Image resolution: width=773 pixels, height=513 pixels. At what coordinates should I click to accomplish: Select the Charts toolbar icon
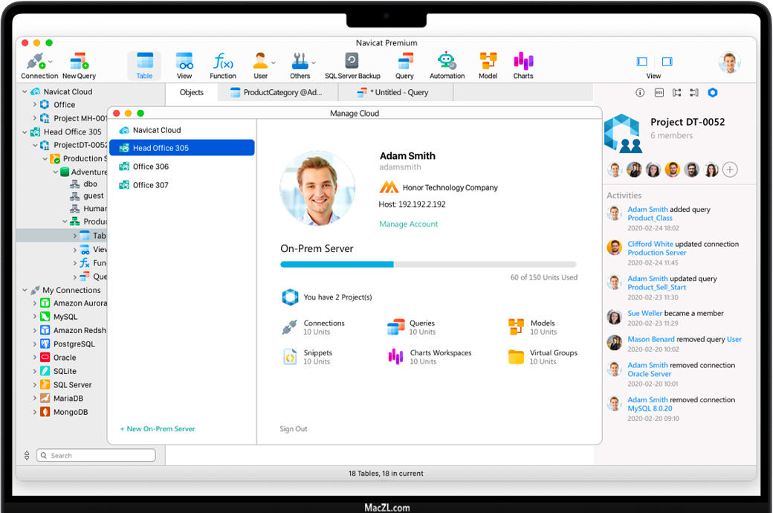523,62
